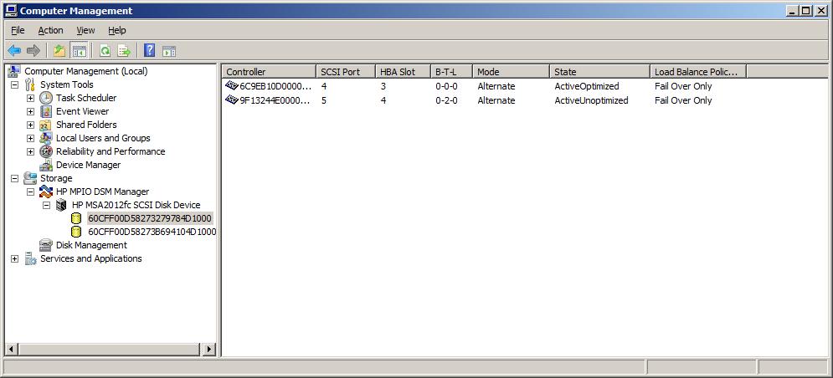
Task: Collapse the HP MSA2012fc SCSI Disk Device node
Action: coord(46,206)
